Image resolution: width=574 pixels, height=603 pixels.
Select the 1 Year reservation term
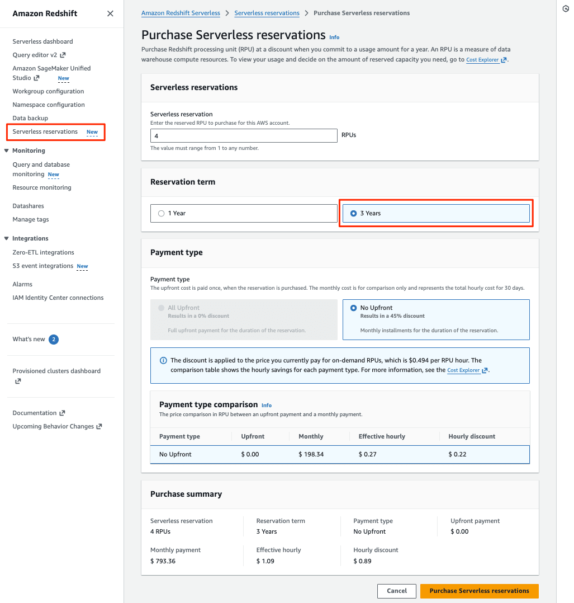tap(162, 213)
